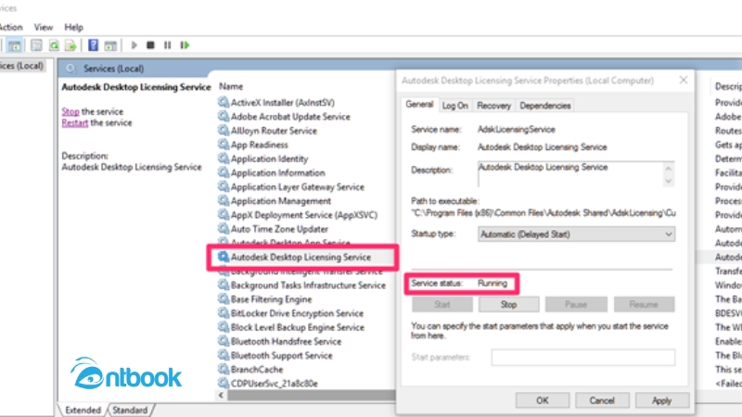The image size is (742, 417).
Task: Click gear icon of ActiveX Installer (AxInstSV)
Action: (x=223, y=102)
